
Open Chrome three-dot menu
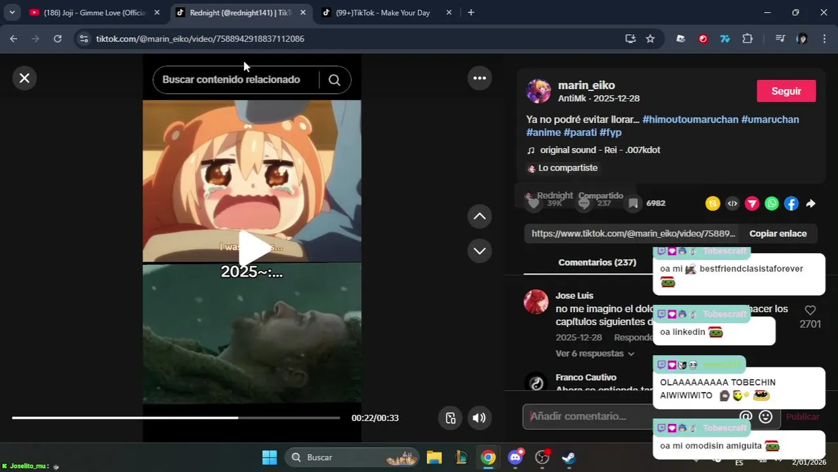[824, 39]
